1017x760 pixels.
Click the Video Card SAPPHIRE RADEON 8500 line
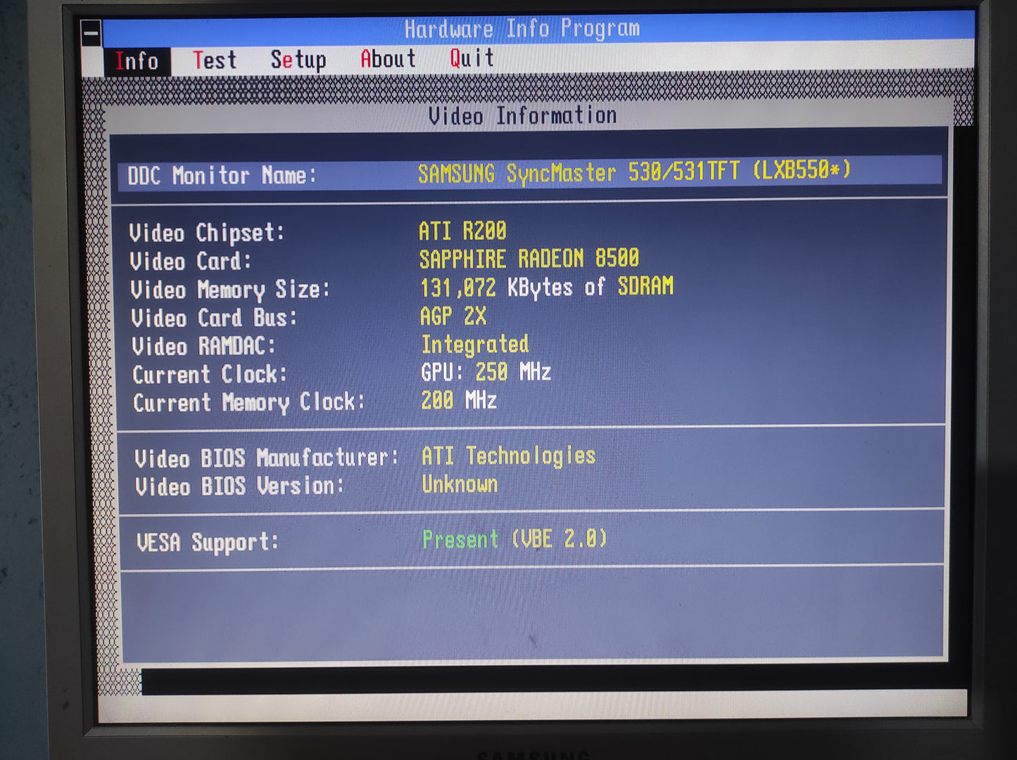click(529, 259)
